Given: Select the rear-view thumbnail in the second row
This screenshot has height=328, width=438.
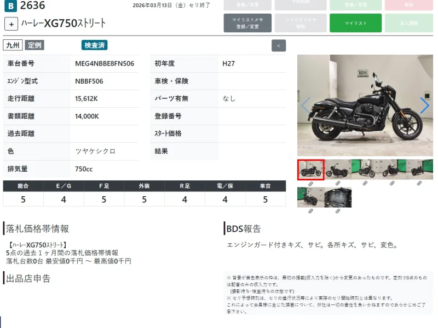Looking at the screenshot, I should [x=310, y=197].
